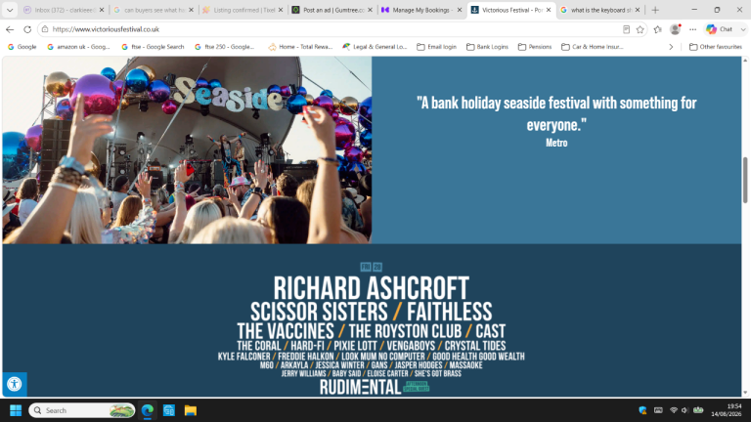The height and width of the screenshot is (422, 751).
Task: Open immersive reader view icon
Action: (626, 29)
